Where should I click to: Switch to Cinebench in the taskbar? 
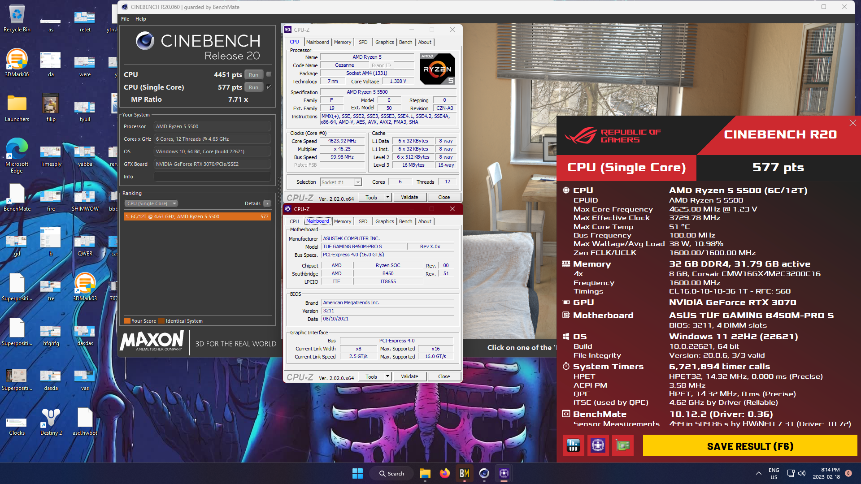click(x=484, y=473)
